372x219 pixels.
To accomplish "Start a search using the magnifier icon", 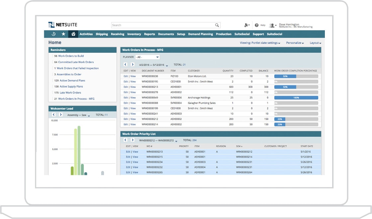I will coord(217,25).
